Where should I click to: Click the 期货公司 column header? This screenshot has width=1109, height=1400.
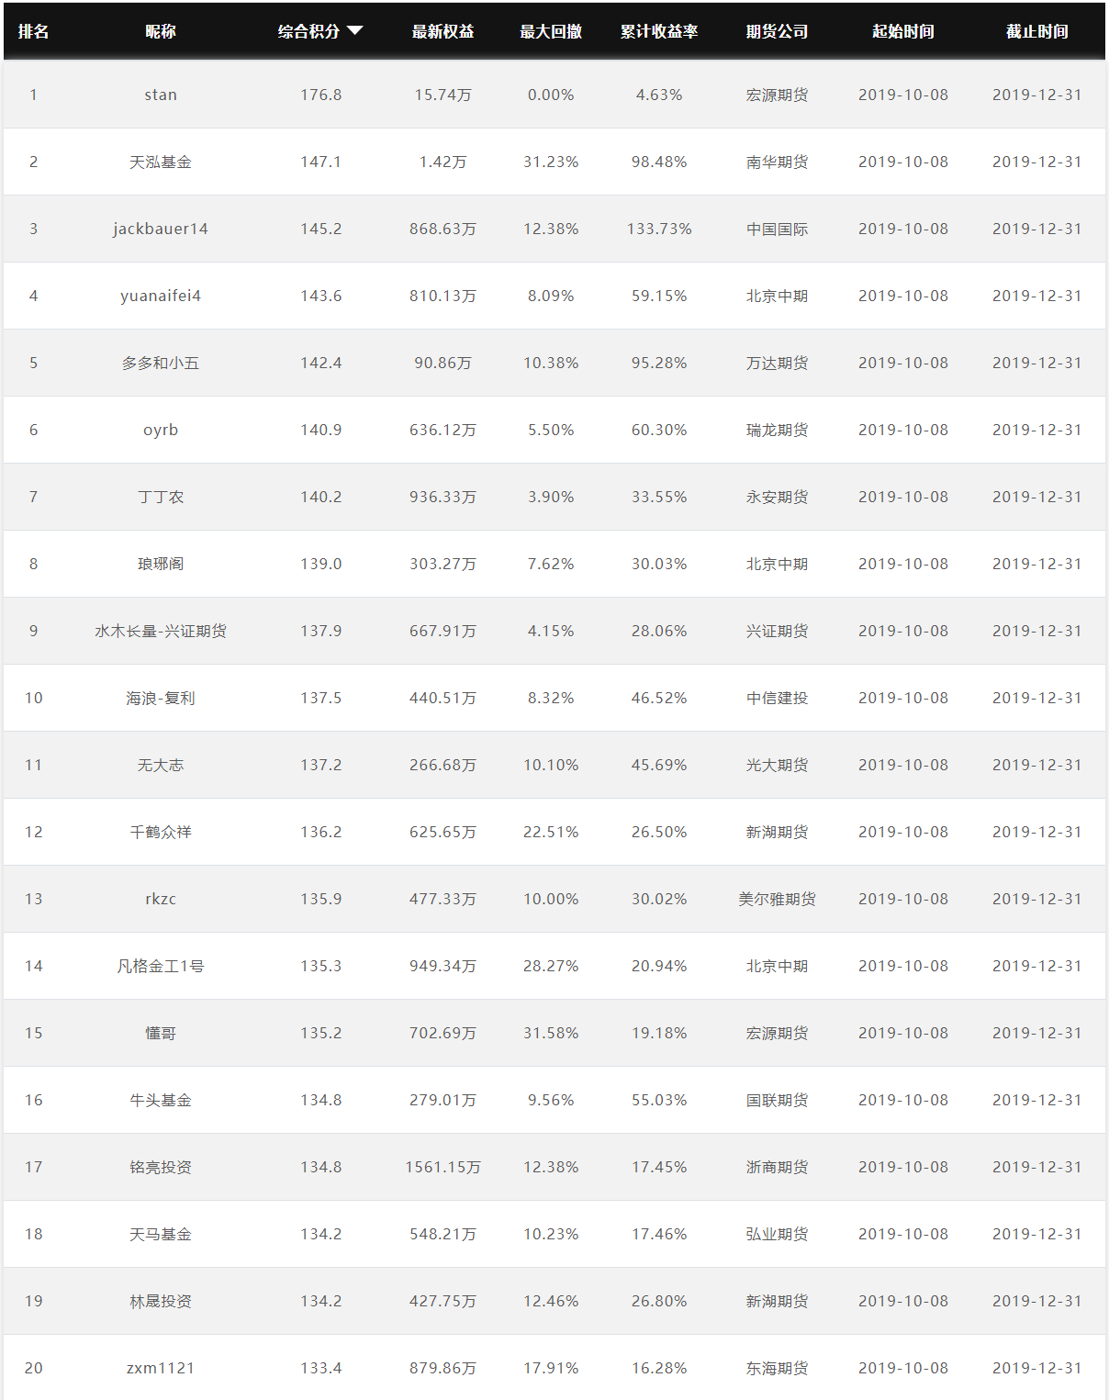tap(778, 31)
